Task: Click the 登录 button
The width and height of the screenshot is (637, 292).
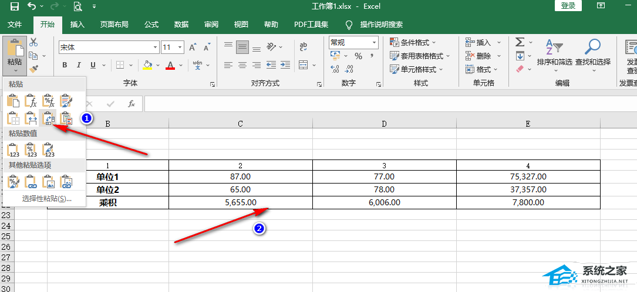Action: coord(568,6)
